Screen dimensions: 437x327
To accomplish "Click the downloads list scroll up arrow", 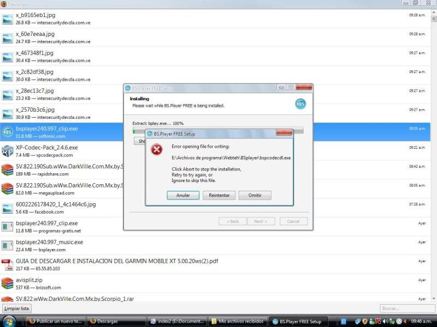I will [434, 12].
